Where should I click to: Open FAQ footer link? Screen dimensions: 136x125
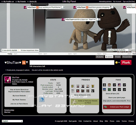click(x=80, y=121)
